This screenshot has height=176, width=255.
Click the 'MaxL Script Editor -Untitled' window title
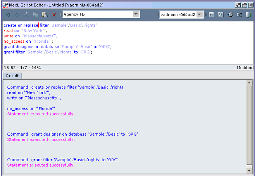(x=56, y=5)
